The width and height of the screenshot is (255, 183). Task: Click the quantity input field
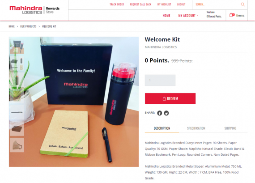[160, 80]
